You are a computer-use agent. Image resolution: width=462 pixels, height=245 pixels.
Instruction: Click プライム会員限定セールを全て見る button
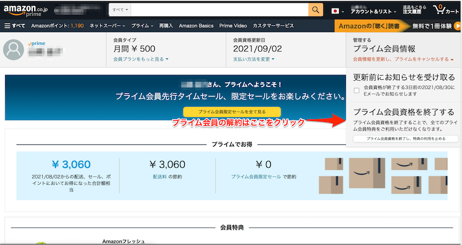tap(232, 112)
